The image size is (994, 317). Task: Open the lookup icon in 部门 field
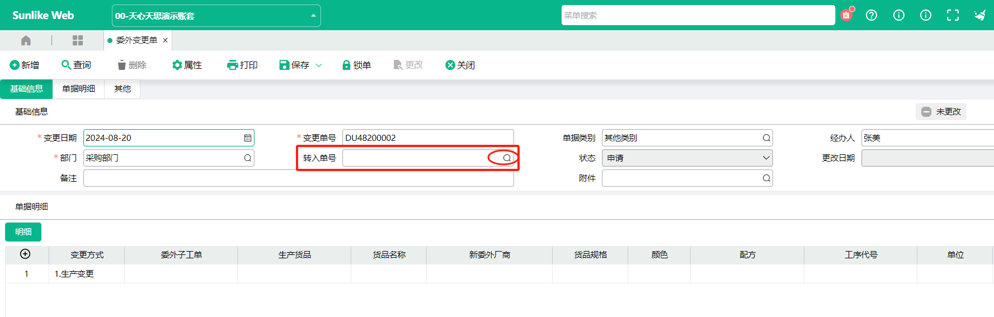click(248, 158)
